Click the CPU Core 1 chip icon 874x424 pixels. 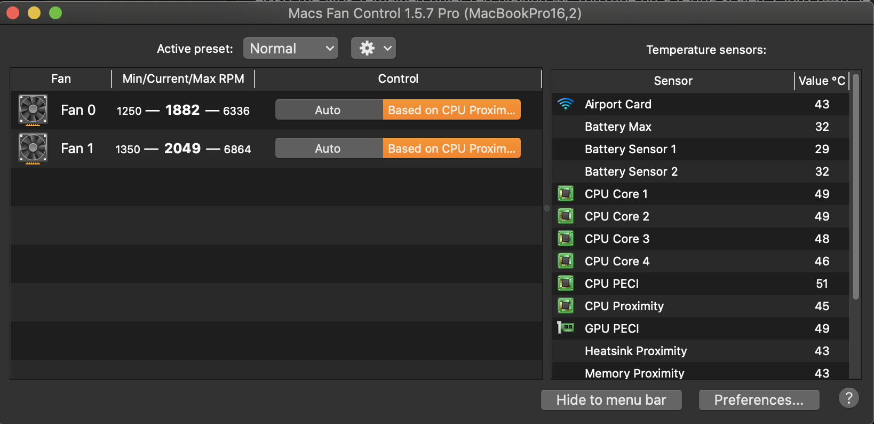point(566,194)
